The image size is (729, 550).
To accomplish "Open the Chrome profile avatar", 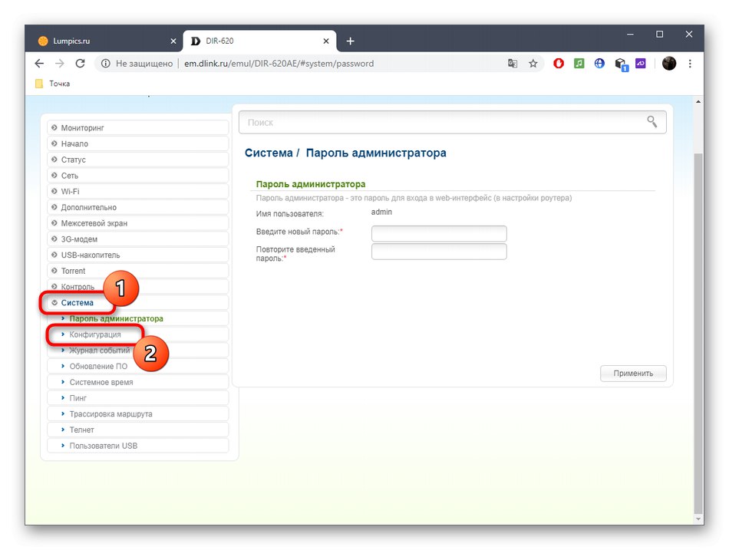I will point(669,63).
